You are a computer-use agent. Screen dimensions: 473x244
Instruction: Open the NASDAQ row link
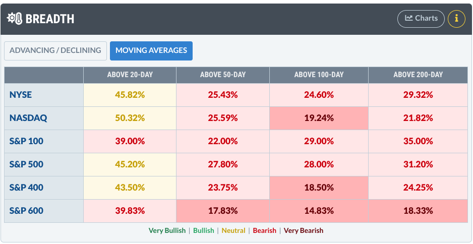click(x=28, y=118)
